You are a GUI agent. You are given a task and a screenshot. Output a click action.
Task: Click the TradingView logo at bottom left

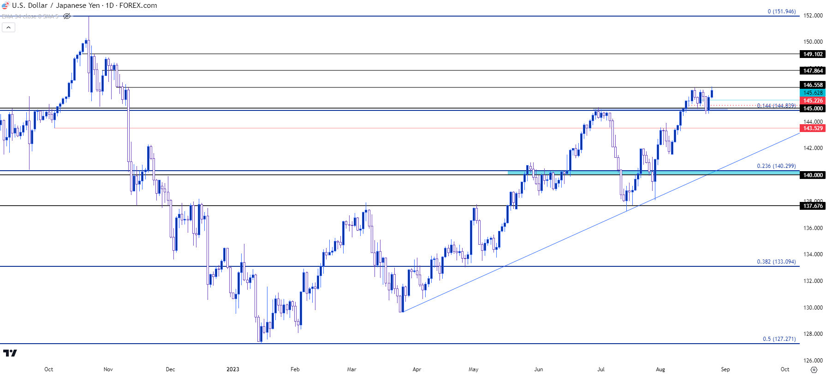[x=10, y=353]
